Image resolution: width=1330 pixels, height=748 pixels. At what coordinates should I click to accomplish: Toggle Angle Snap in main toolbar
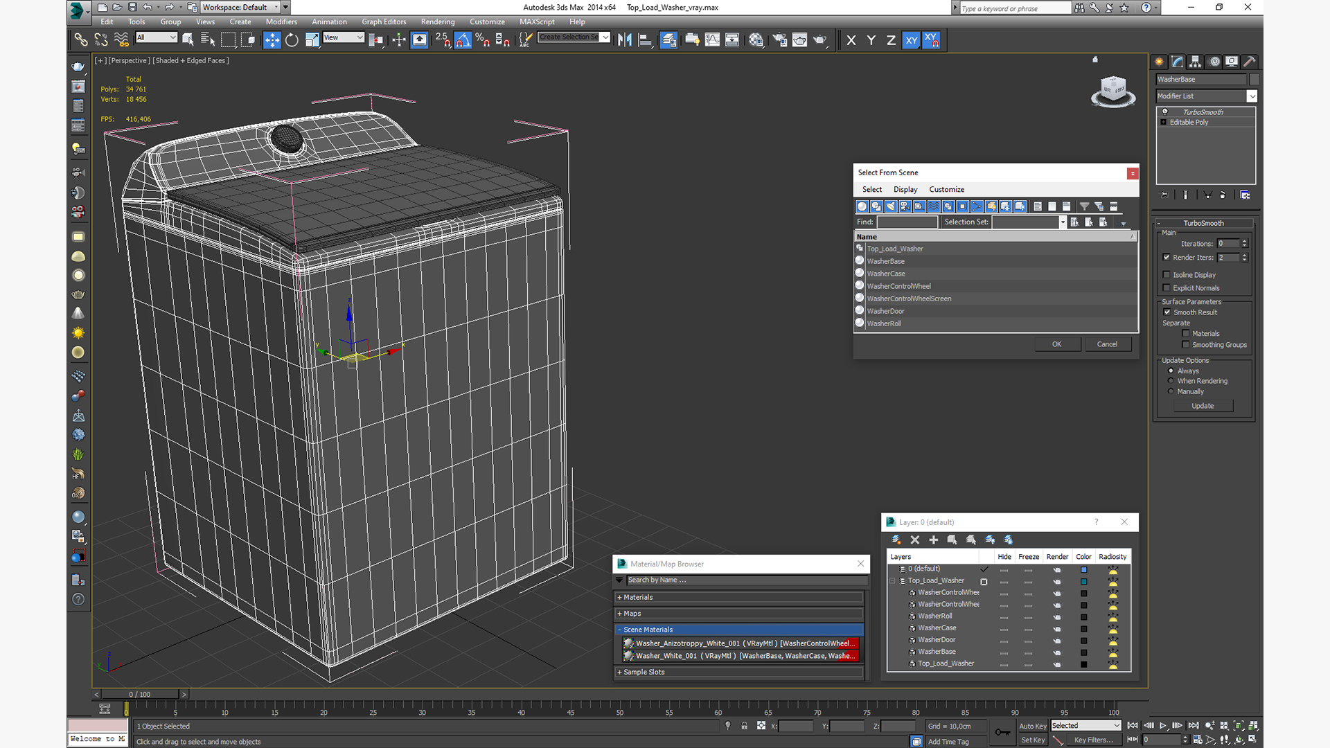tap(463, 40)
